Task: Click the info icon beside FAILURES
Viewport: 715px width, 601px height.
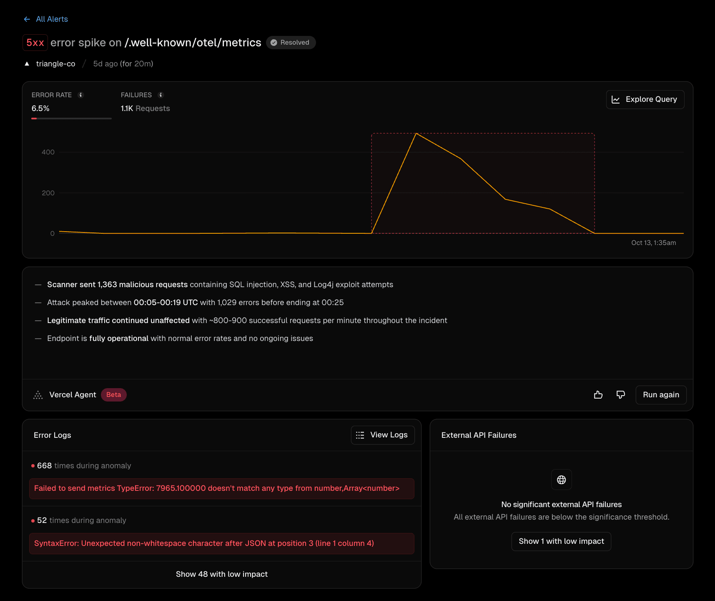Action: 161,95
